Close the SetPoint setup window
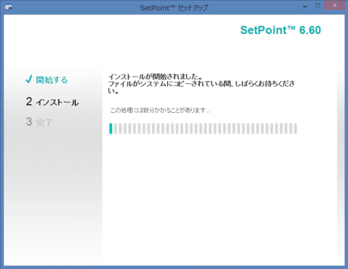 [334, 5]
